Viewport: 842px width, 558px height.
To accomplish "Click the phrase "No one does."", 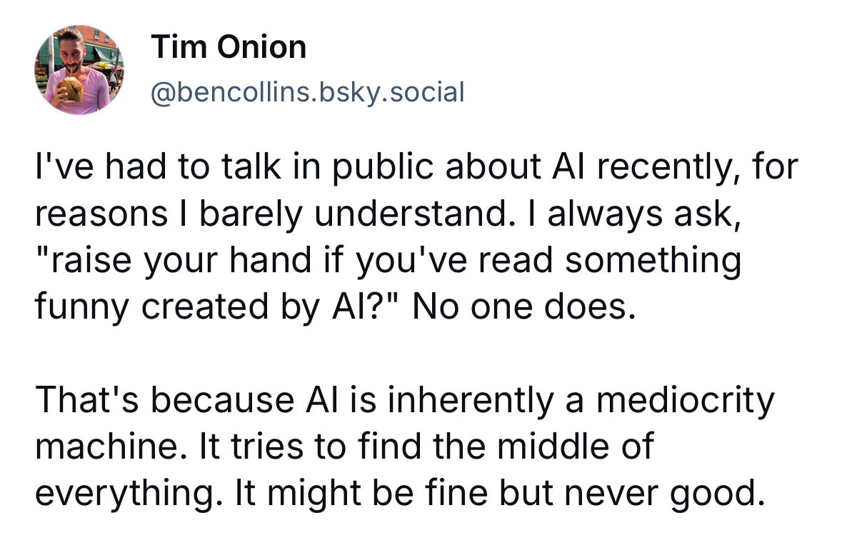I will [x=523, y=307].
